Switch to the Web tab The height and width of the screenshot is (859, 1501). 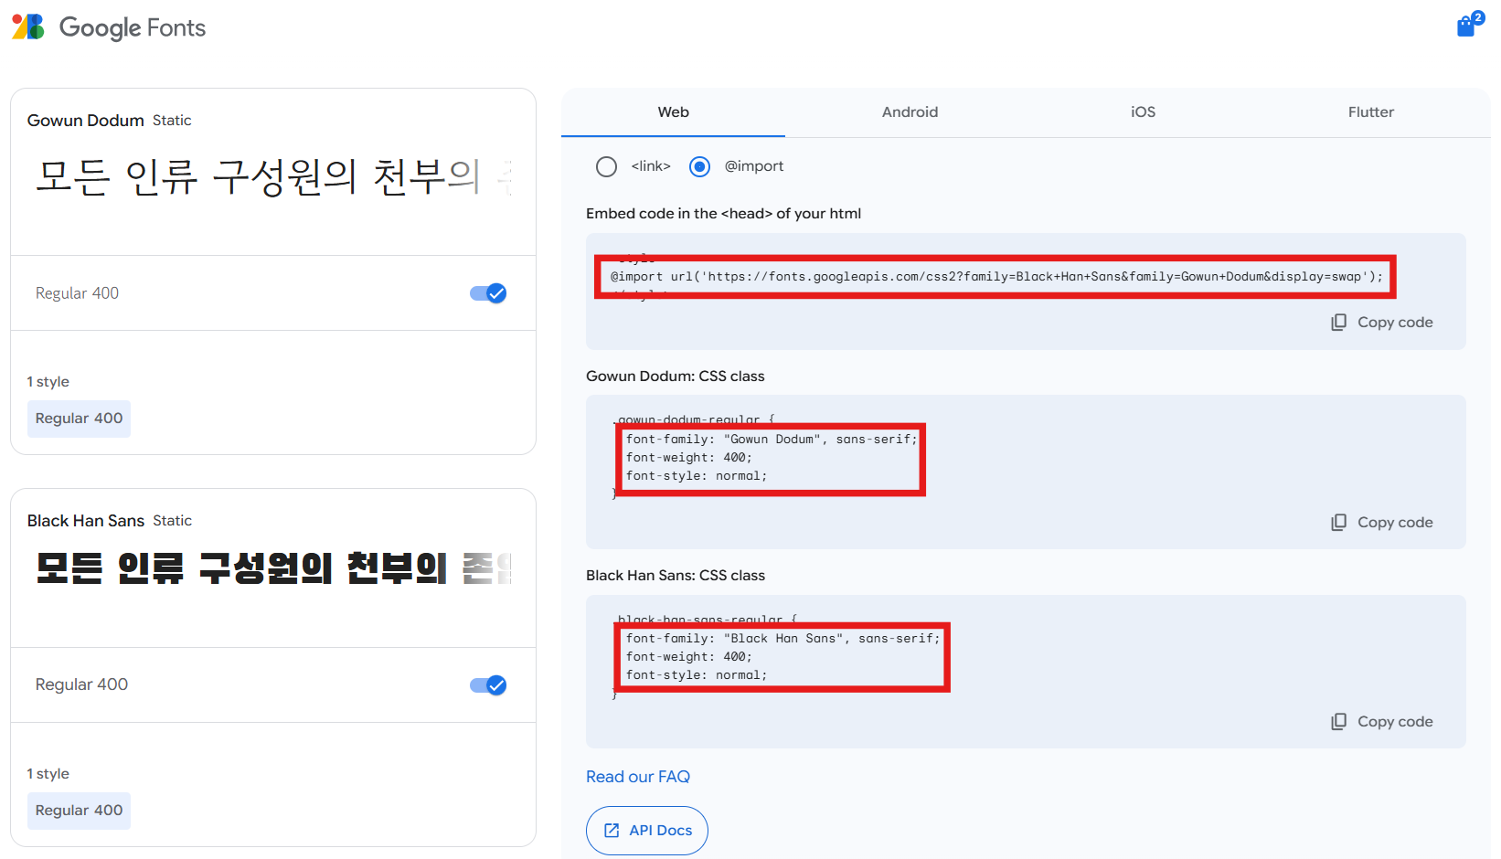pos(673,112)
